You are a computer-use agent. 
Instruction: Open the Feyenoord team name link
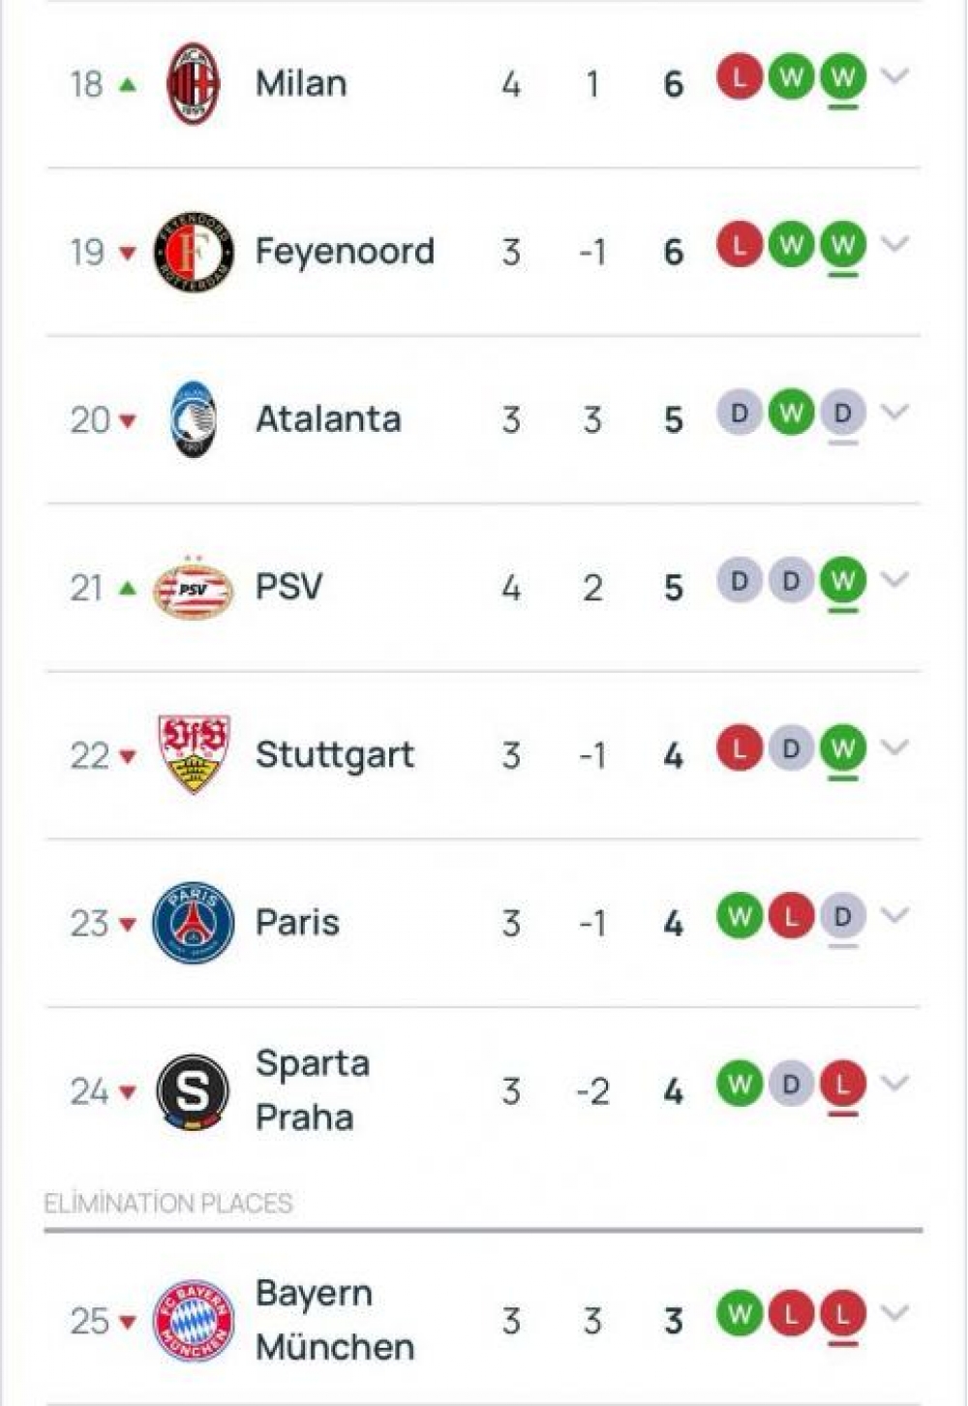[x=345, y=252]
